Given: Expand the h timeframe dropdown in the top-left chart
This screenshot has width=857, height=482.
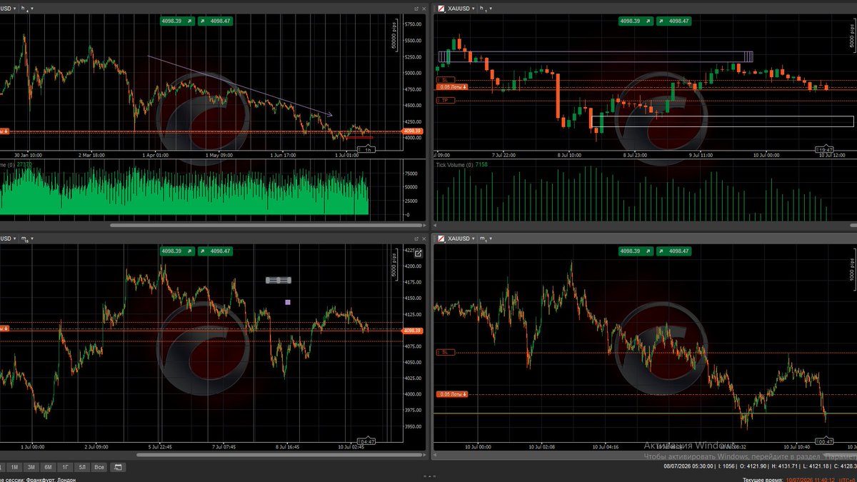Looking at the screenshot, I should click(27, 9).
